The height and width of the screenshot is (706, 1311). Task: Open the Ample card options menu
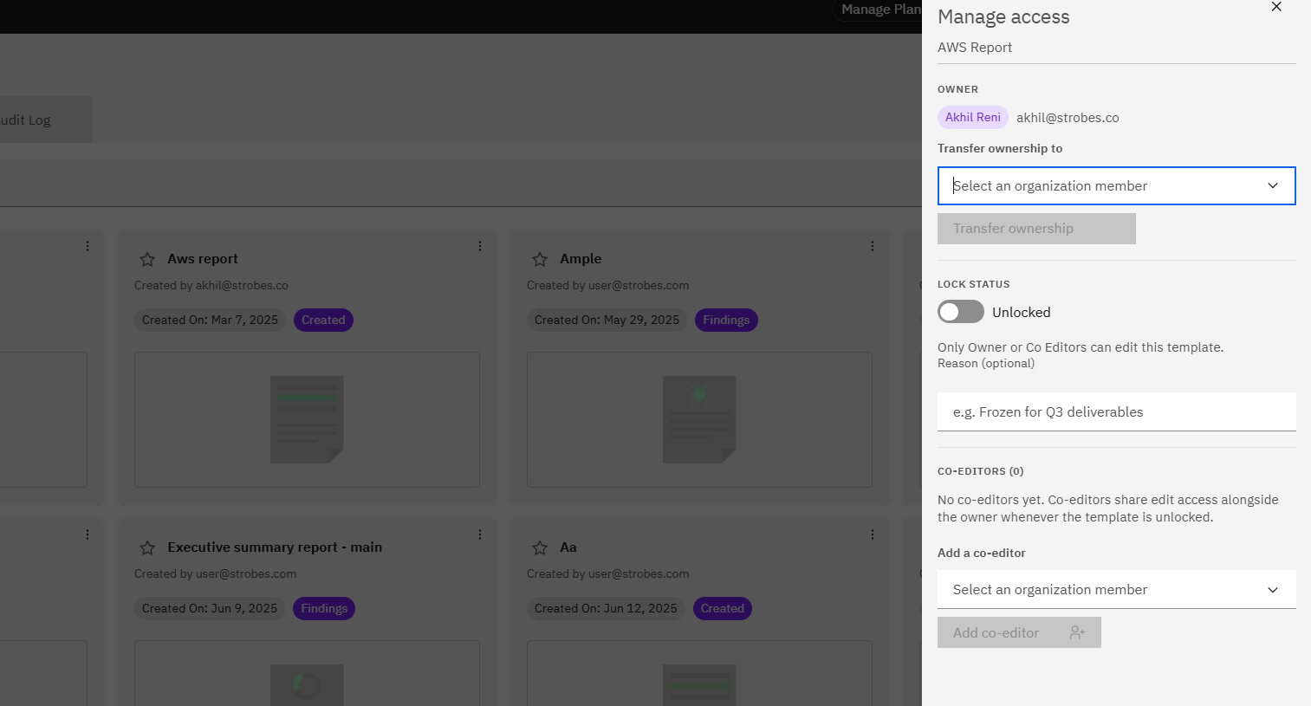pos(873,246)
